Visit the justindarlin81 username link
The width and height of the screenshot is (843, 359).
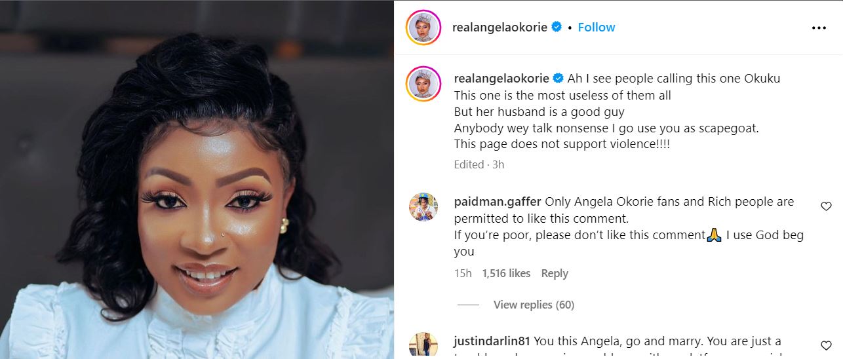tap(492, 341)
